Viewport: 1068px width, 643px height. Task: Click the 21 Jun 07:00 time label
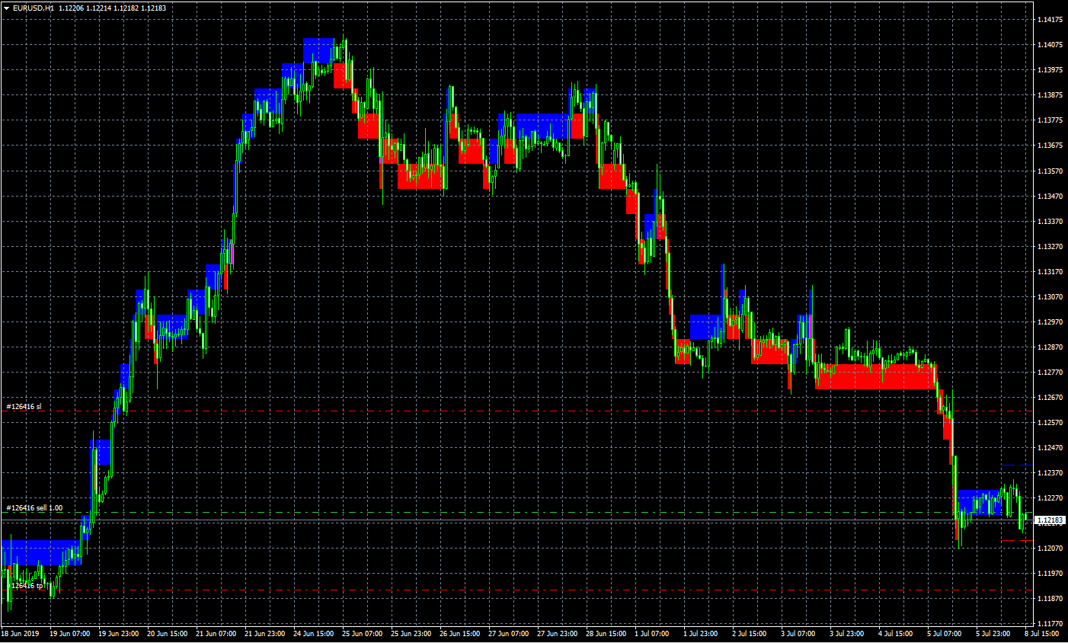click(x=216, y=634)
